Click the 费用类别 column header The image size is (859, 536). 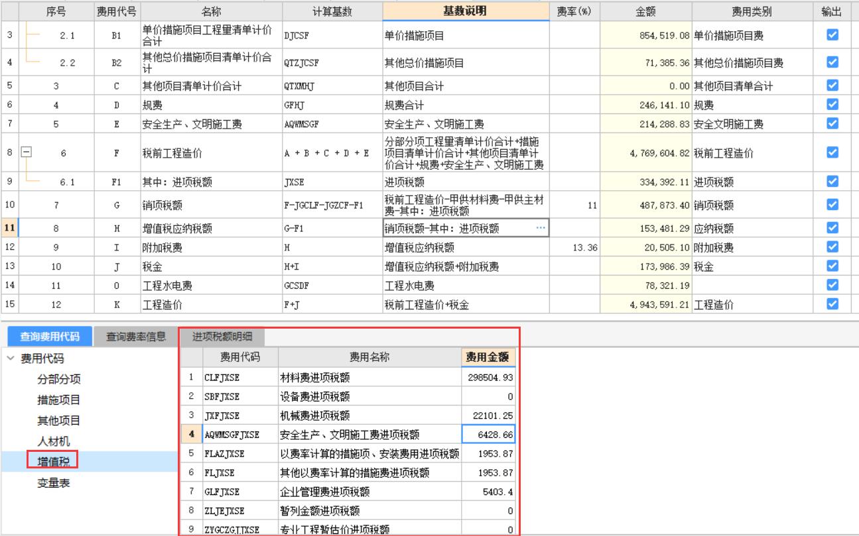click(x=752, y=12)
